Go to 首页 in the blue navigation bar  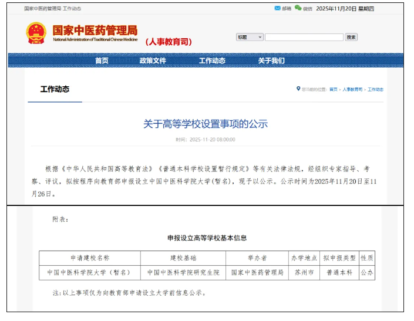coord(102,60)
